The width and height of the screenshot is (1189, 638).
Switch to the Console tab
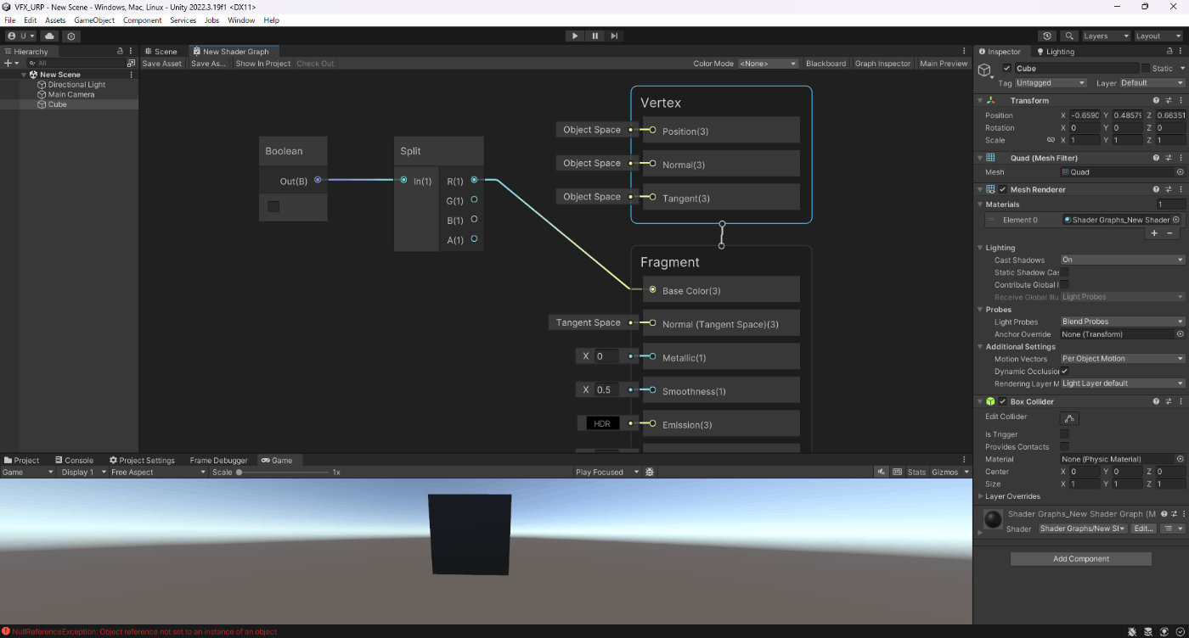[74, 461]
